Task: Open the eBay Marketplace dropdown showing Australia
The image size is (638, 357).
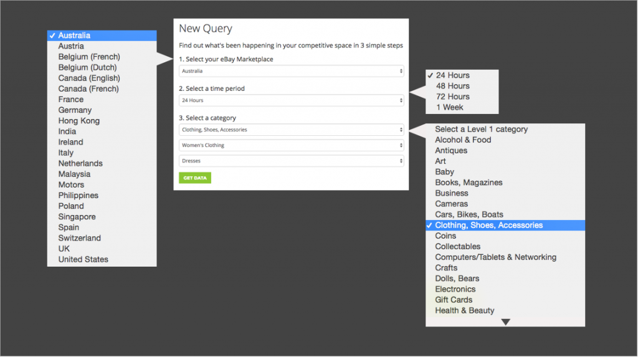Action: (292, 71)
